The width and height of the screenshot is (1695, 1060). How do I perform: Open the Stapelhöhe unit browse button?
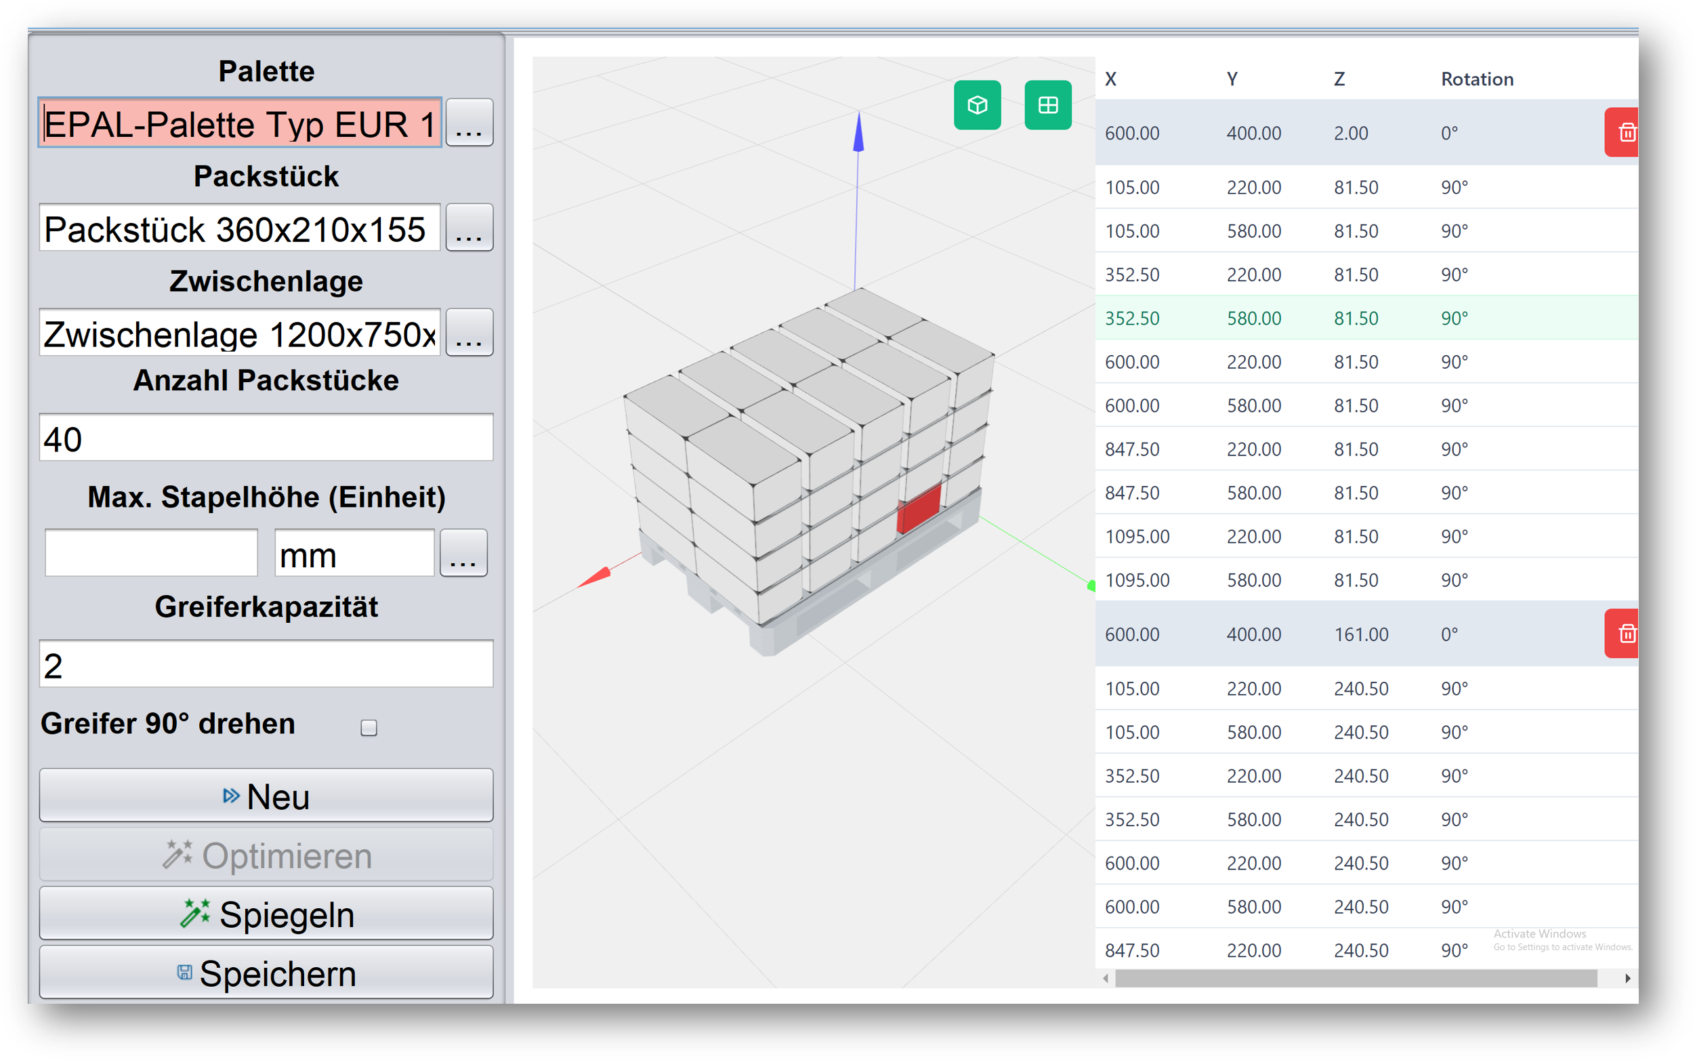463,553
